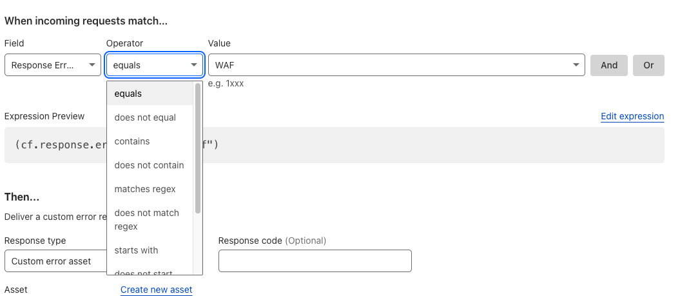Select 'equals' operator option
Viewport: 680px width, 296px height.
click(128, 94)
